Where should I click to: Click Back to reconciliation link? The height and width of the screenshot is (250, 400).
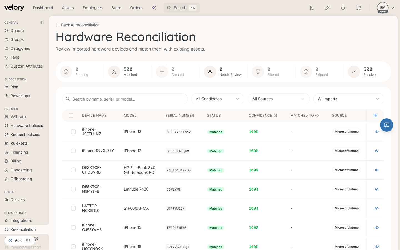[x=78, y=25]
